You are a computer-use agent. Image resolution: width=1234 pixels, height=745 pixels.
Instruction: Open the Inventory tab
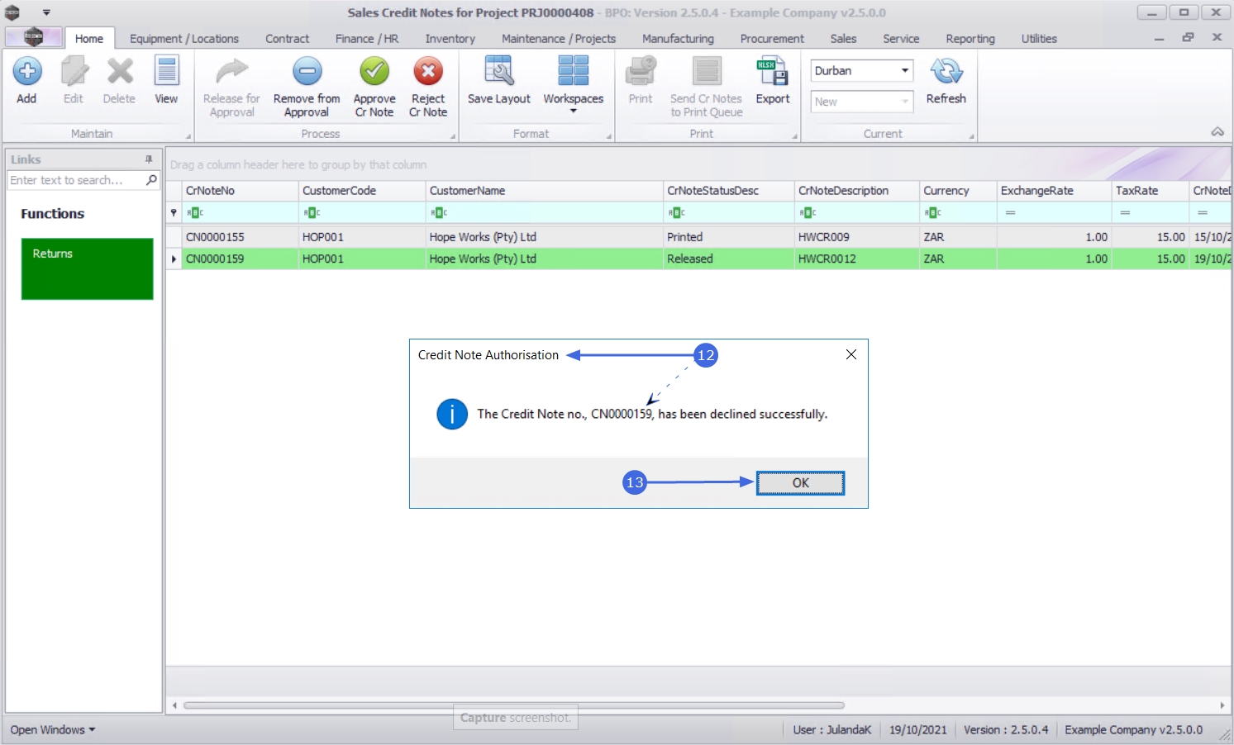coord(450,39)
